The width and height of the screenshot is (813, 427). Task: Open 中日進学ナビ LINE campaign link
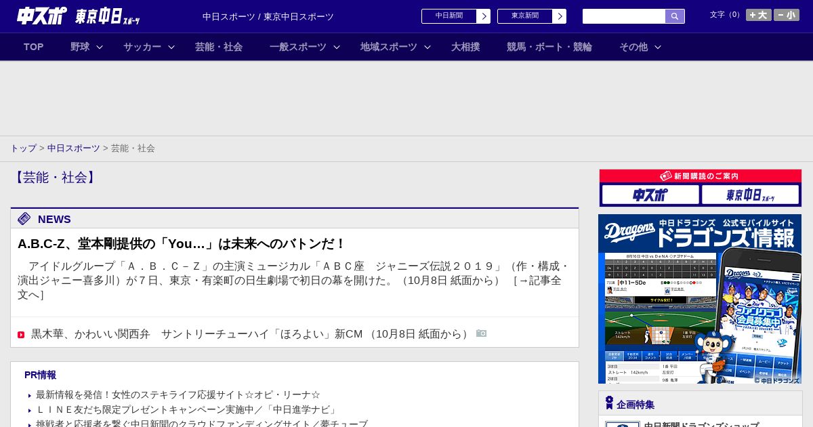(x=188, y=409)
